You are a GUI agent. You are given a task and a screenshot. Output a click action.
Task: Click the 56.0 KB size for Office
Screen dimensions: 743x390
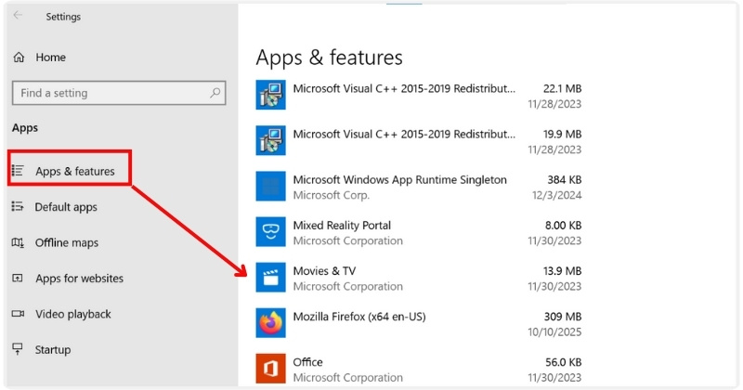563,362
